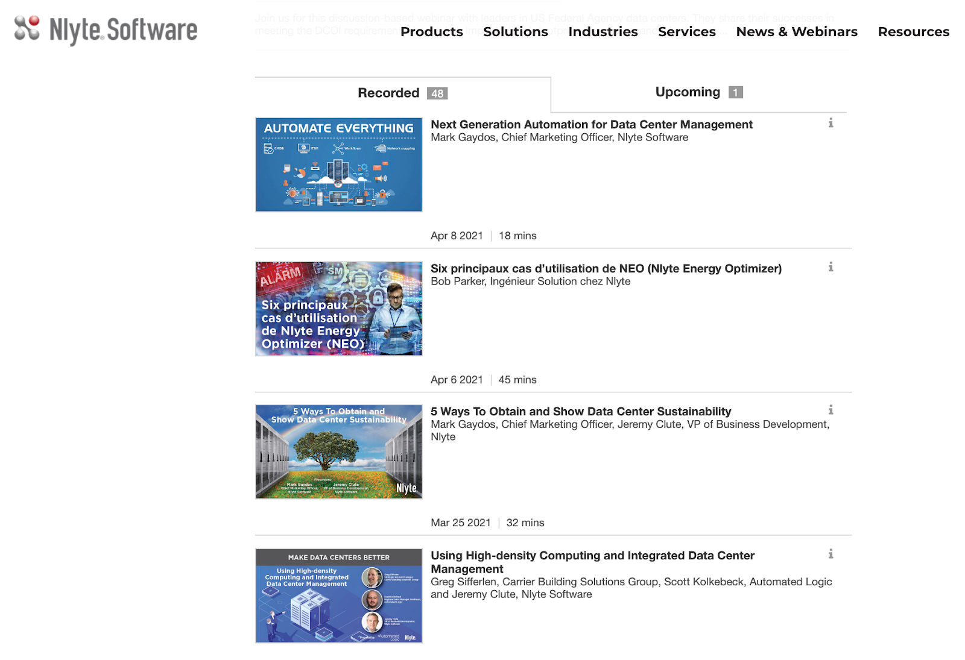Click the 32 mins duration
This screenshot has width=965, height=660.
[x=525, y=523]
